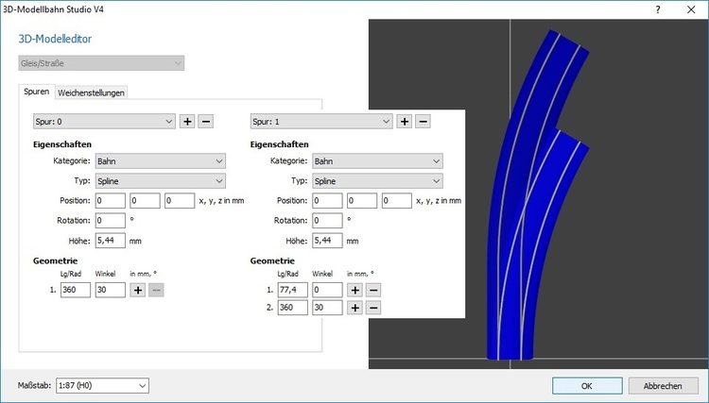Image resolution: width=709 pixels, height=403 pixels.
Task: Click Position y field of Spur 0
Action: point(145,201)
